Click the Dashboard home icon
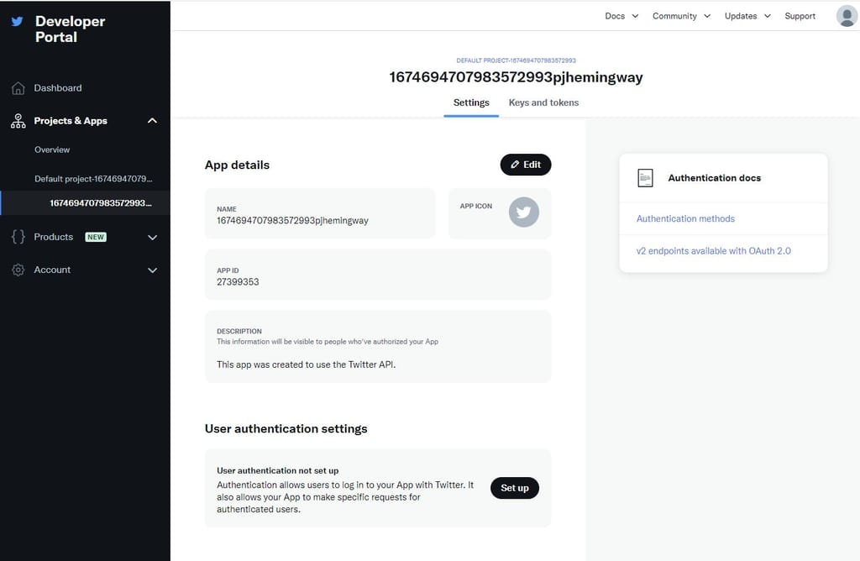 (18, 87)
